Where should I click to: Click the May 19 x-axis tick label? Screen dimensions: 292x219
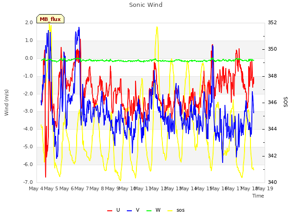pos(264,188)
